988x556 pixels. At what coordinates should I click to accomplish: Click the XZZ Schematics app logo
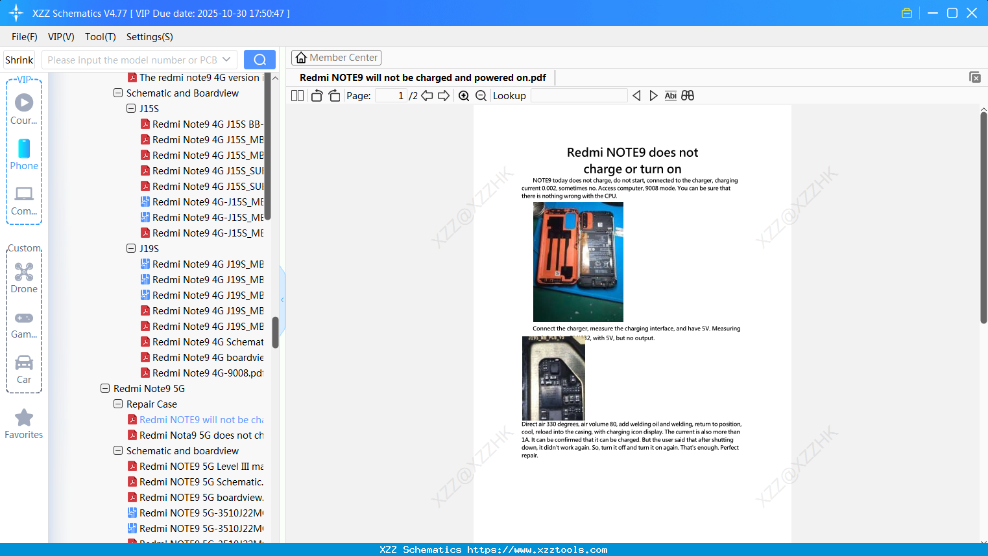[x=16, y=13]
